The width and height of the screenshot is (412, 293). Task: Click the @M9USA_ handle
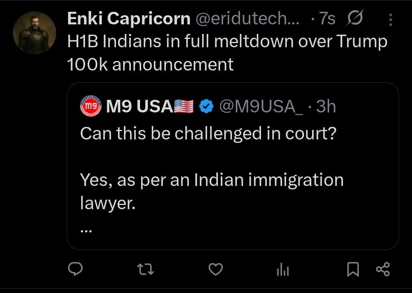261,107
